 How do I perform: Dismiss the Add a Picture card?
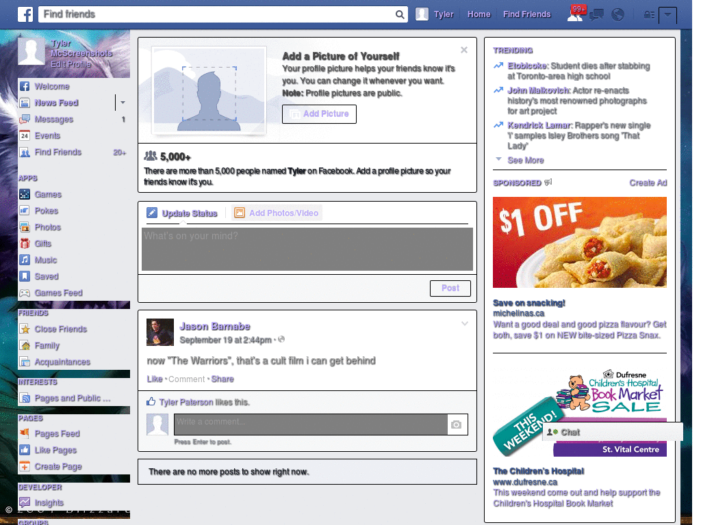464,50
